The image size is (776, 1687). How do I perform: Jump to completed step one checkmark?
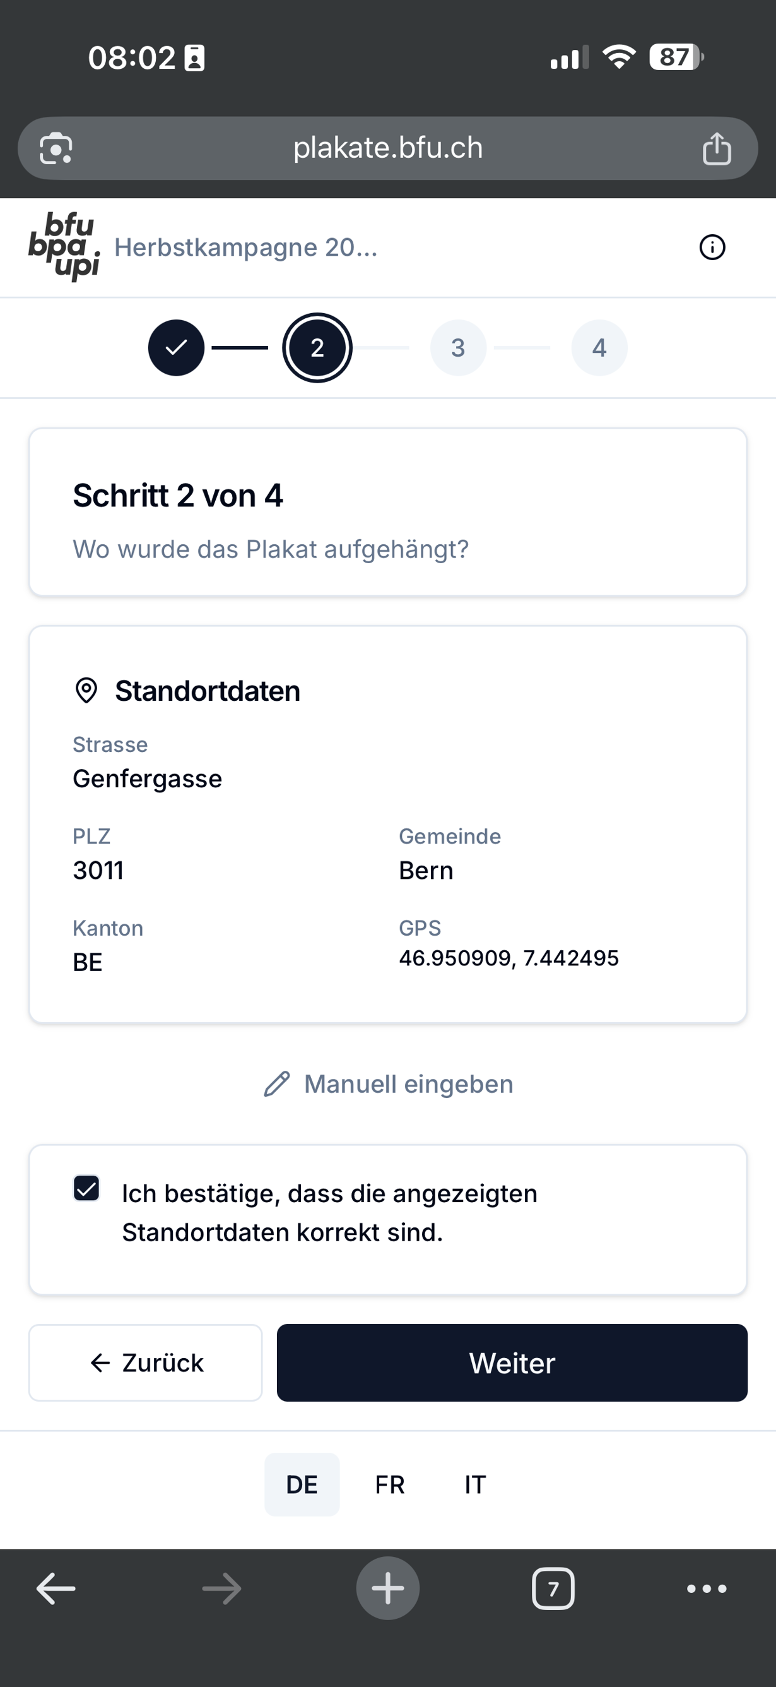click(x=176, y=348)
